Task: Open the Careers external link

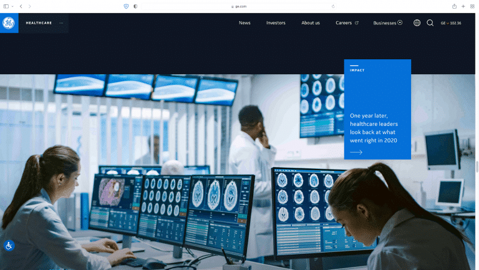Action: [x=347, y=23]
